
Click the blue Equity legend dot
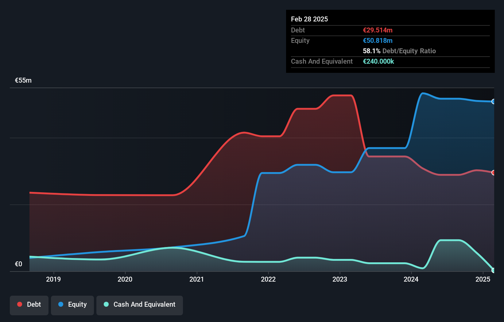61,304
